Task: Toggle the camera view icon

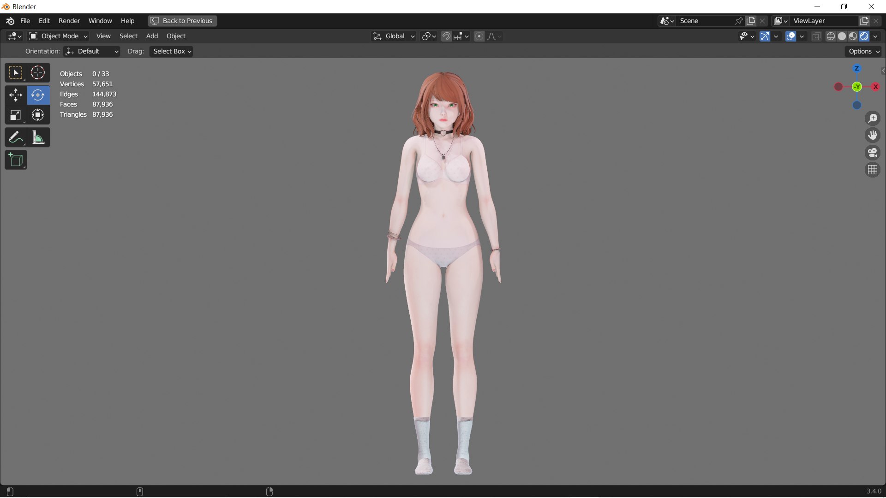Action: coord(873,153)
